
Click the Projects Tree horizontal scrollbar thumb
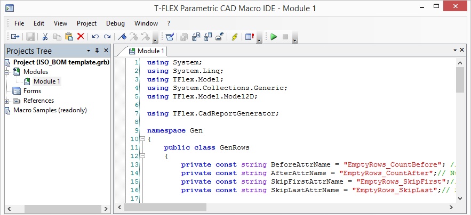coord(63,209)
